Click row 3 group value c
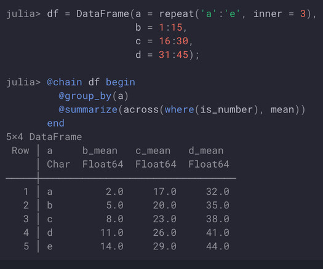The height and width of the screenshot is (269, 323). (x=50, y=219)
